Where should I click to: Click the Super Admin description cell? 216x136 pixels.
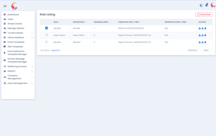point(79,35)
